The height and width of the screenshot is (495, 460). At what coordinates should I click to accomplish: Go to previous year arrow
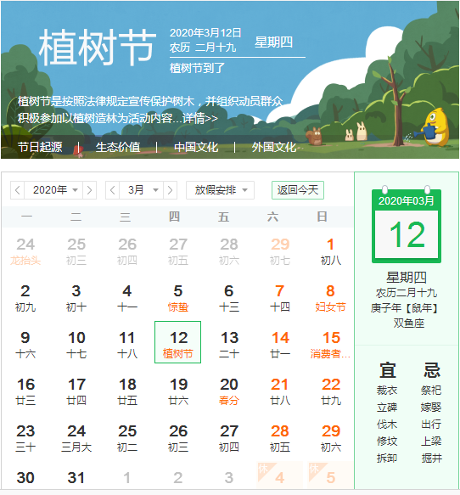click(x=17, y=190)
